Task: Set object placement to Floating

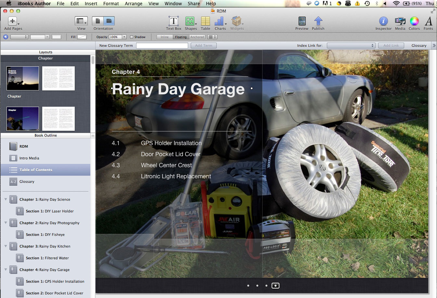Action: tap(181, 37)
